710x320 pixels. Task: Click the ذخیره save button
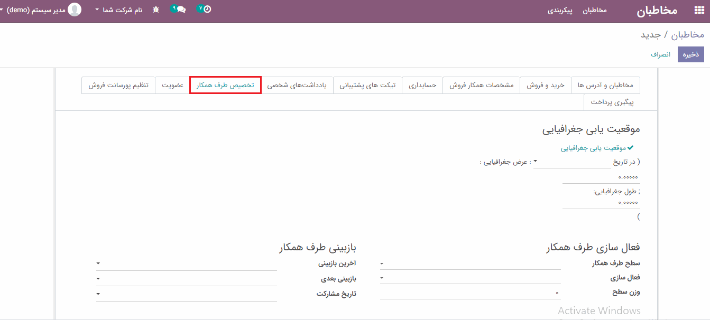tap(690, 54)
